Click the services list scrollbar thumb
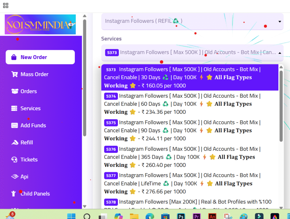The width and height of the screenshot is (290, 219). (281, 105)
